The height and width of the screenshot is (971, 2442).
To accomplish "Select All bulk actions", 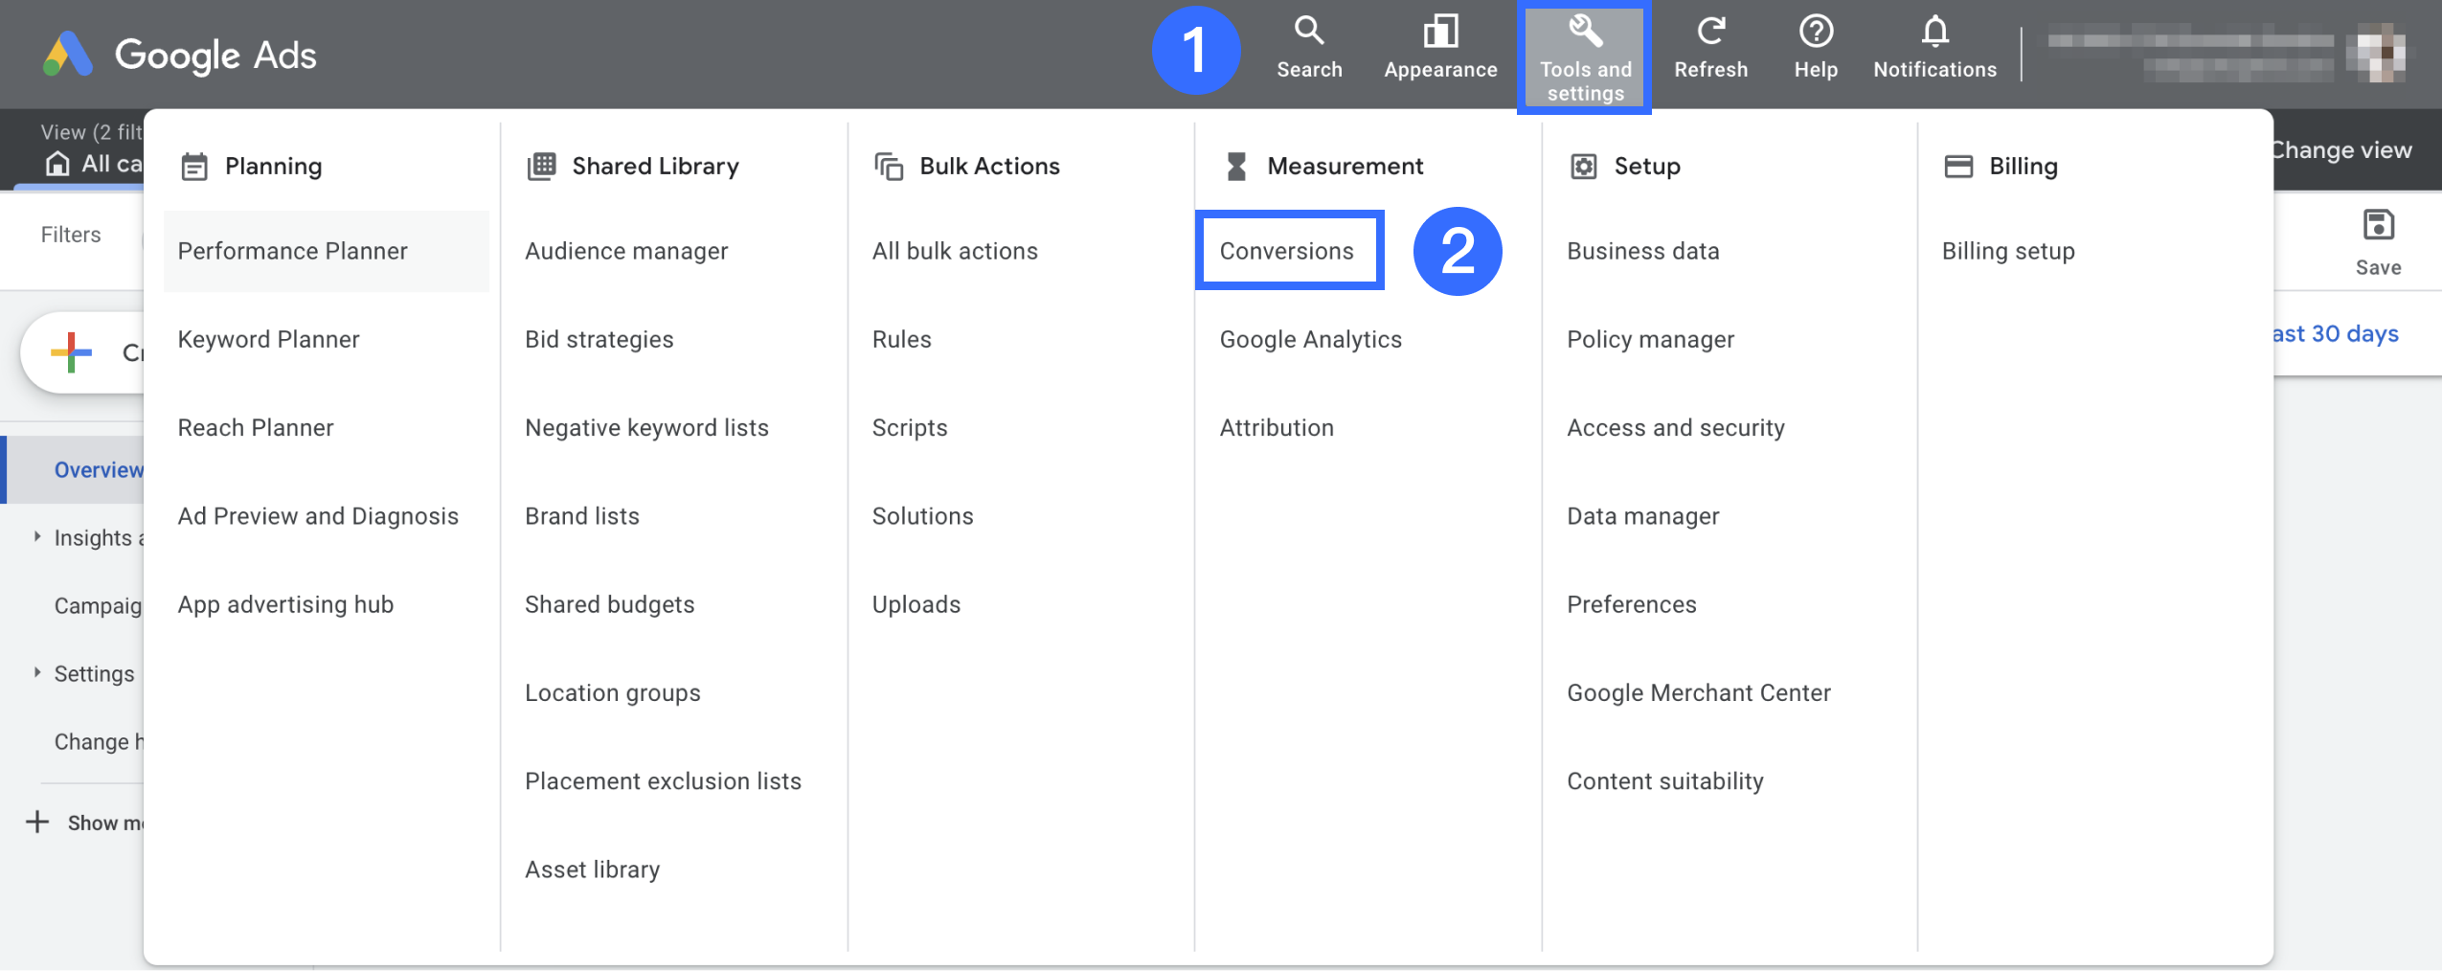I will (x=955, y=251).
